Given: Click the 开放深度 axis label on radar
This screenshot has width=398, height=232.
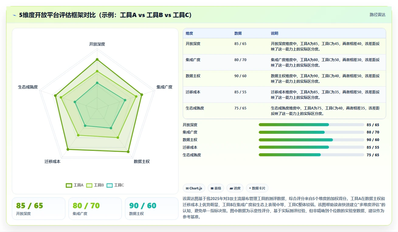Looking at the screenshot, I should pyautogui.click(x=97, y=44).
